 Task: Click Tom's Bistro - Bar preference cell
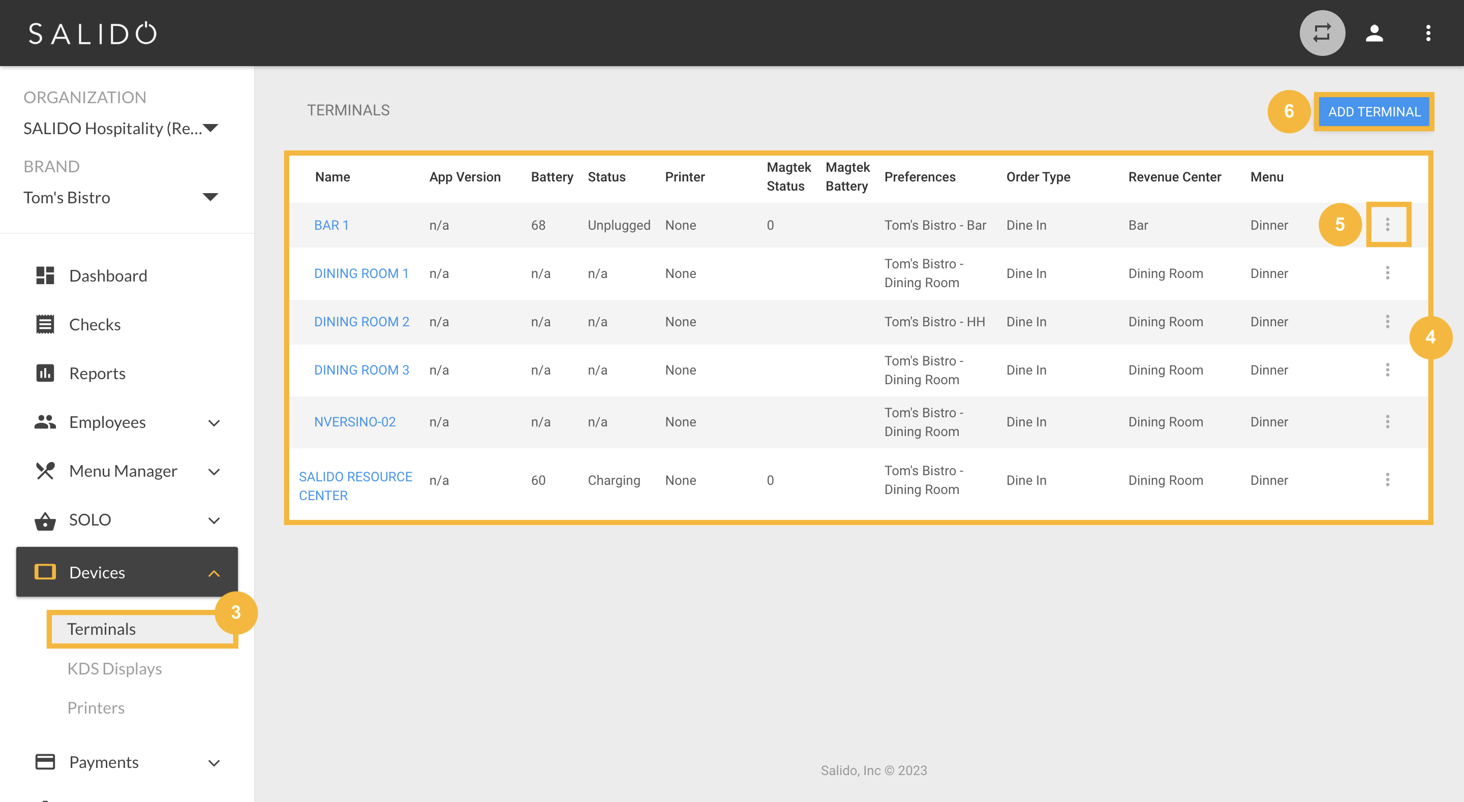click(x=935, y=225)
